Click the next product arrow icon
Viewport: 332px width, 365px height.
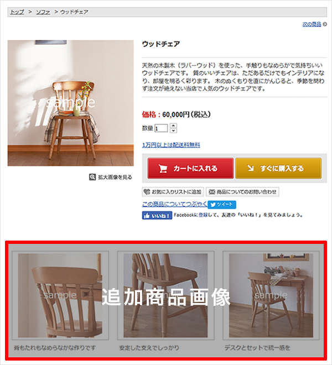[x=325, y=24]
